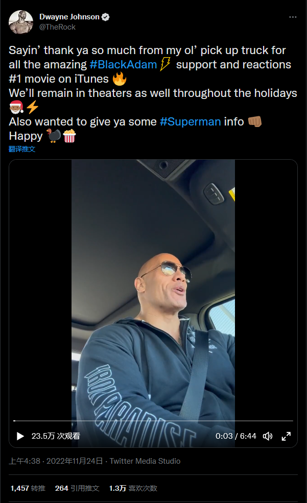307x503 pixels.
Task: Click the video frame of truck interior
Action: (x=153, y=289)
